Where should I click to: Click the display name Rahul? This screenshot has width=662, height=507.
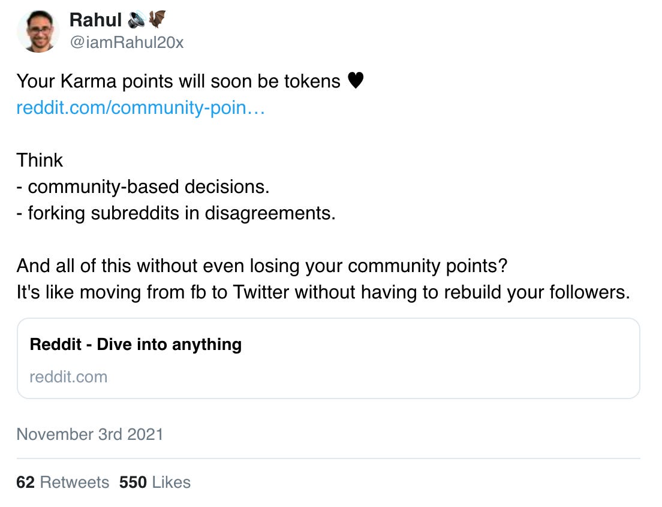[x=96, y=20]
